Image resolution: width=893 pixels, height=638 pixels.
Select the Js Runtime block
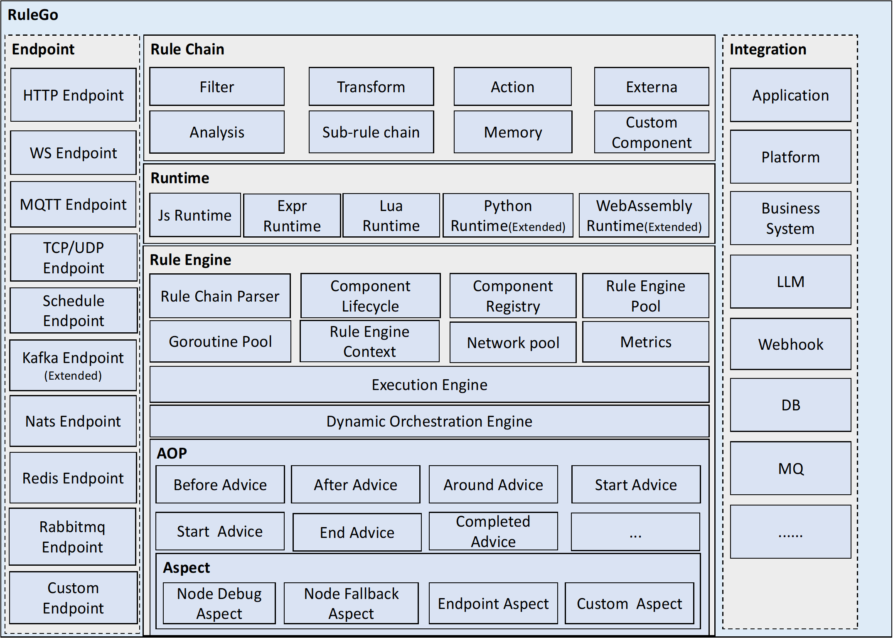tap(194, 215)
